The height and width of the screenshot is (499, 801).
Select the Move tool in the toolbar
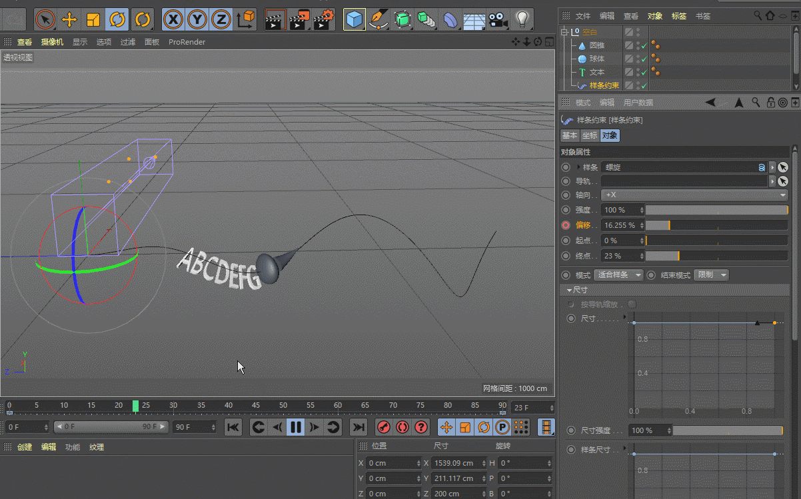click(x=69, y=19)
